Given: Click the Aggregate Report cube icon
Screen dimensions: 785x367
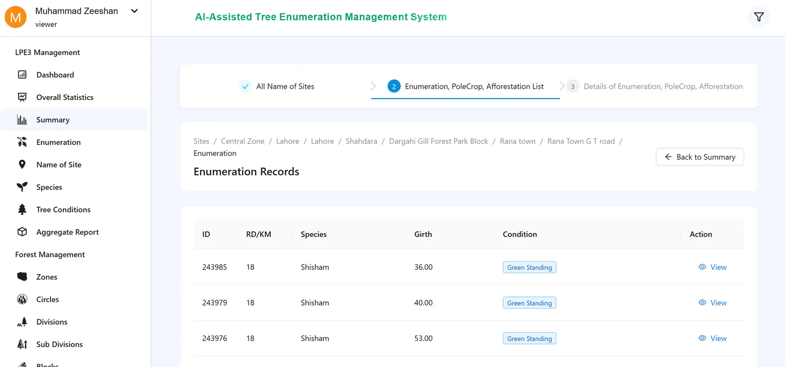Looking at the screenshot, I should pos(22,232).
